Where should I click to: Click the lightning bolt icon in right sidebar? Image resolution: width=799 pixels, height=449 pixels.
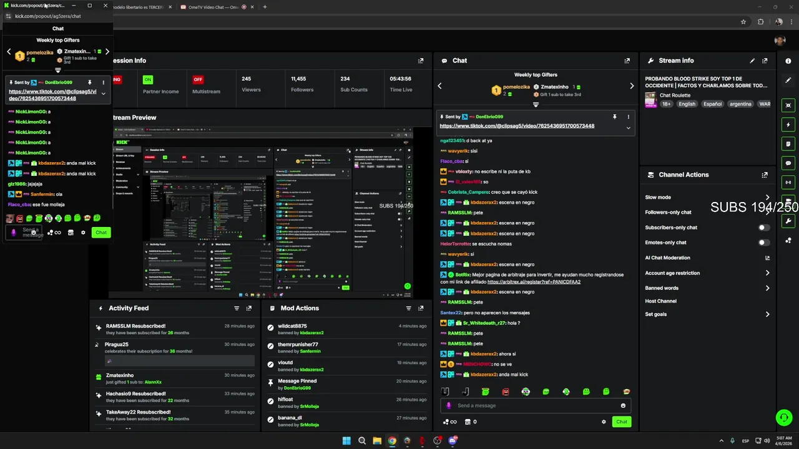click(x=788, y=125)
